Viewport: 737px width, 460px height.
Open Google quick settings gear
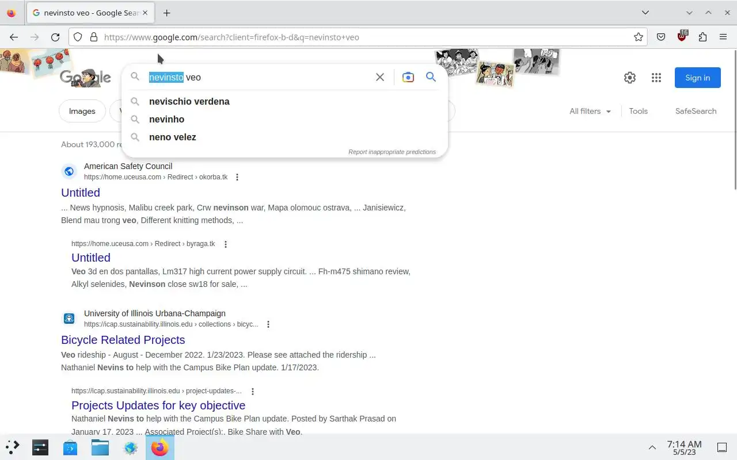coord(630,78)
